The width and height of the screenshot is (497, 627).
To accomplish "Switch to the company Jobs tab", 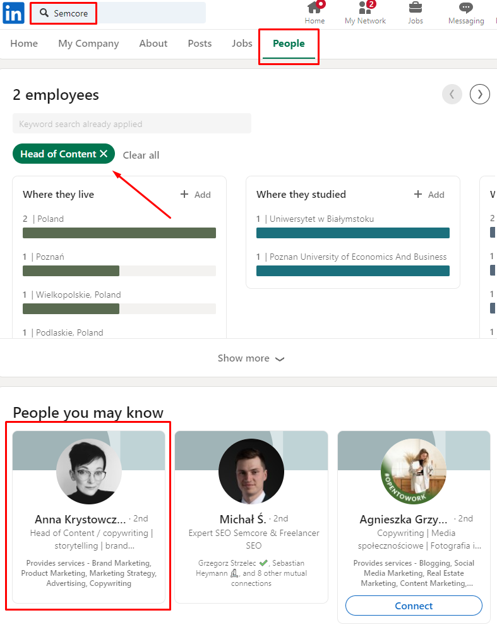I will [x=242, y=43].
